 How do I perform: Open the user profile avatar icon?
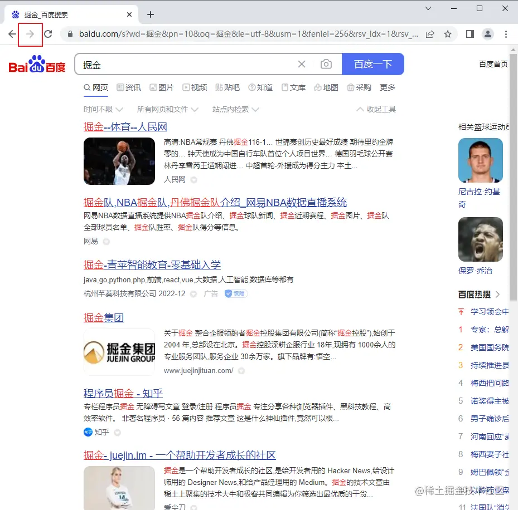(x=487, y=34)
